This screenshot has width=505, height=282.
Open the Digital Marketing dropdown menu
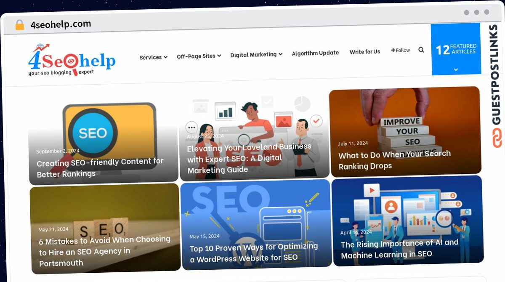[x=256, y=55]
